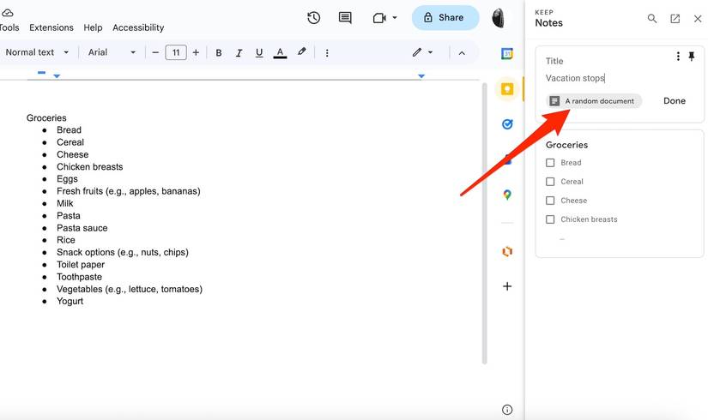
Task: Click the Google Keep sidebar icon
Action: [507, 89]
